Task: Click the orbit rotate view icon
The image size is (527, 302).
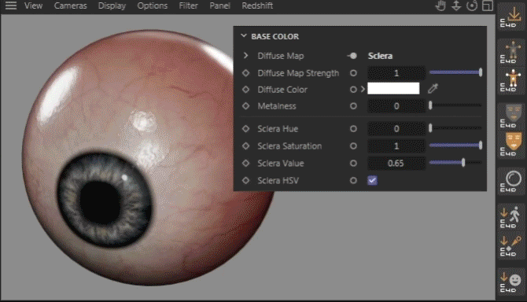Action: tap(472, 6)
